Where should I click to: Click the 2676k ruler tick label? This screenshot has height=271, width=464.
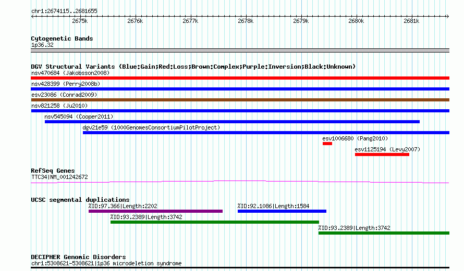coord(135,21)
